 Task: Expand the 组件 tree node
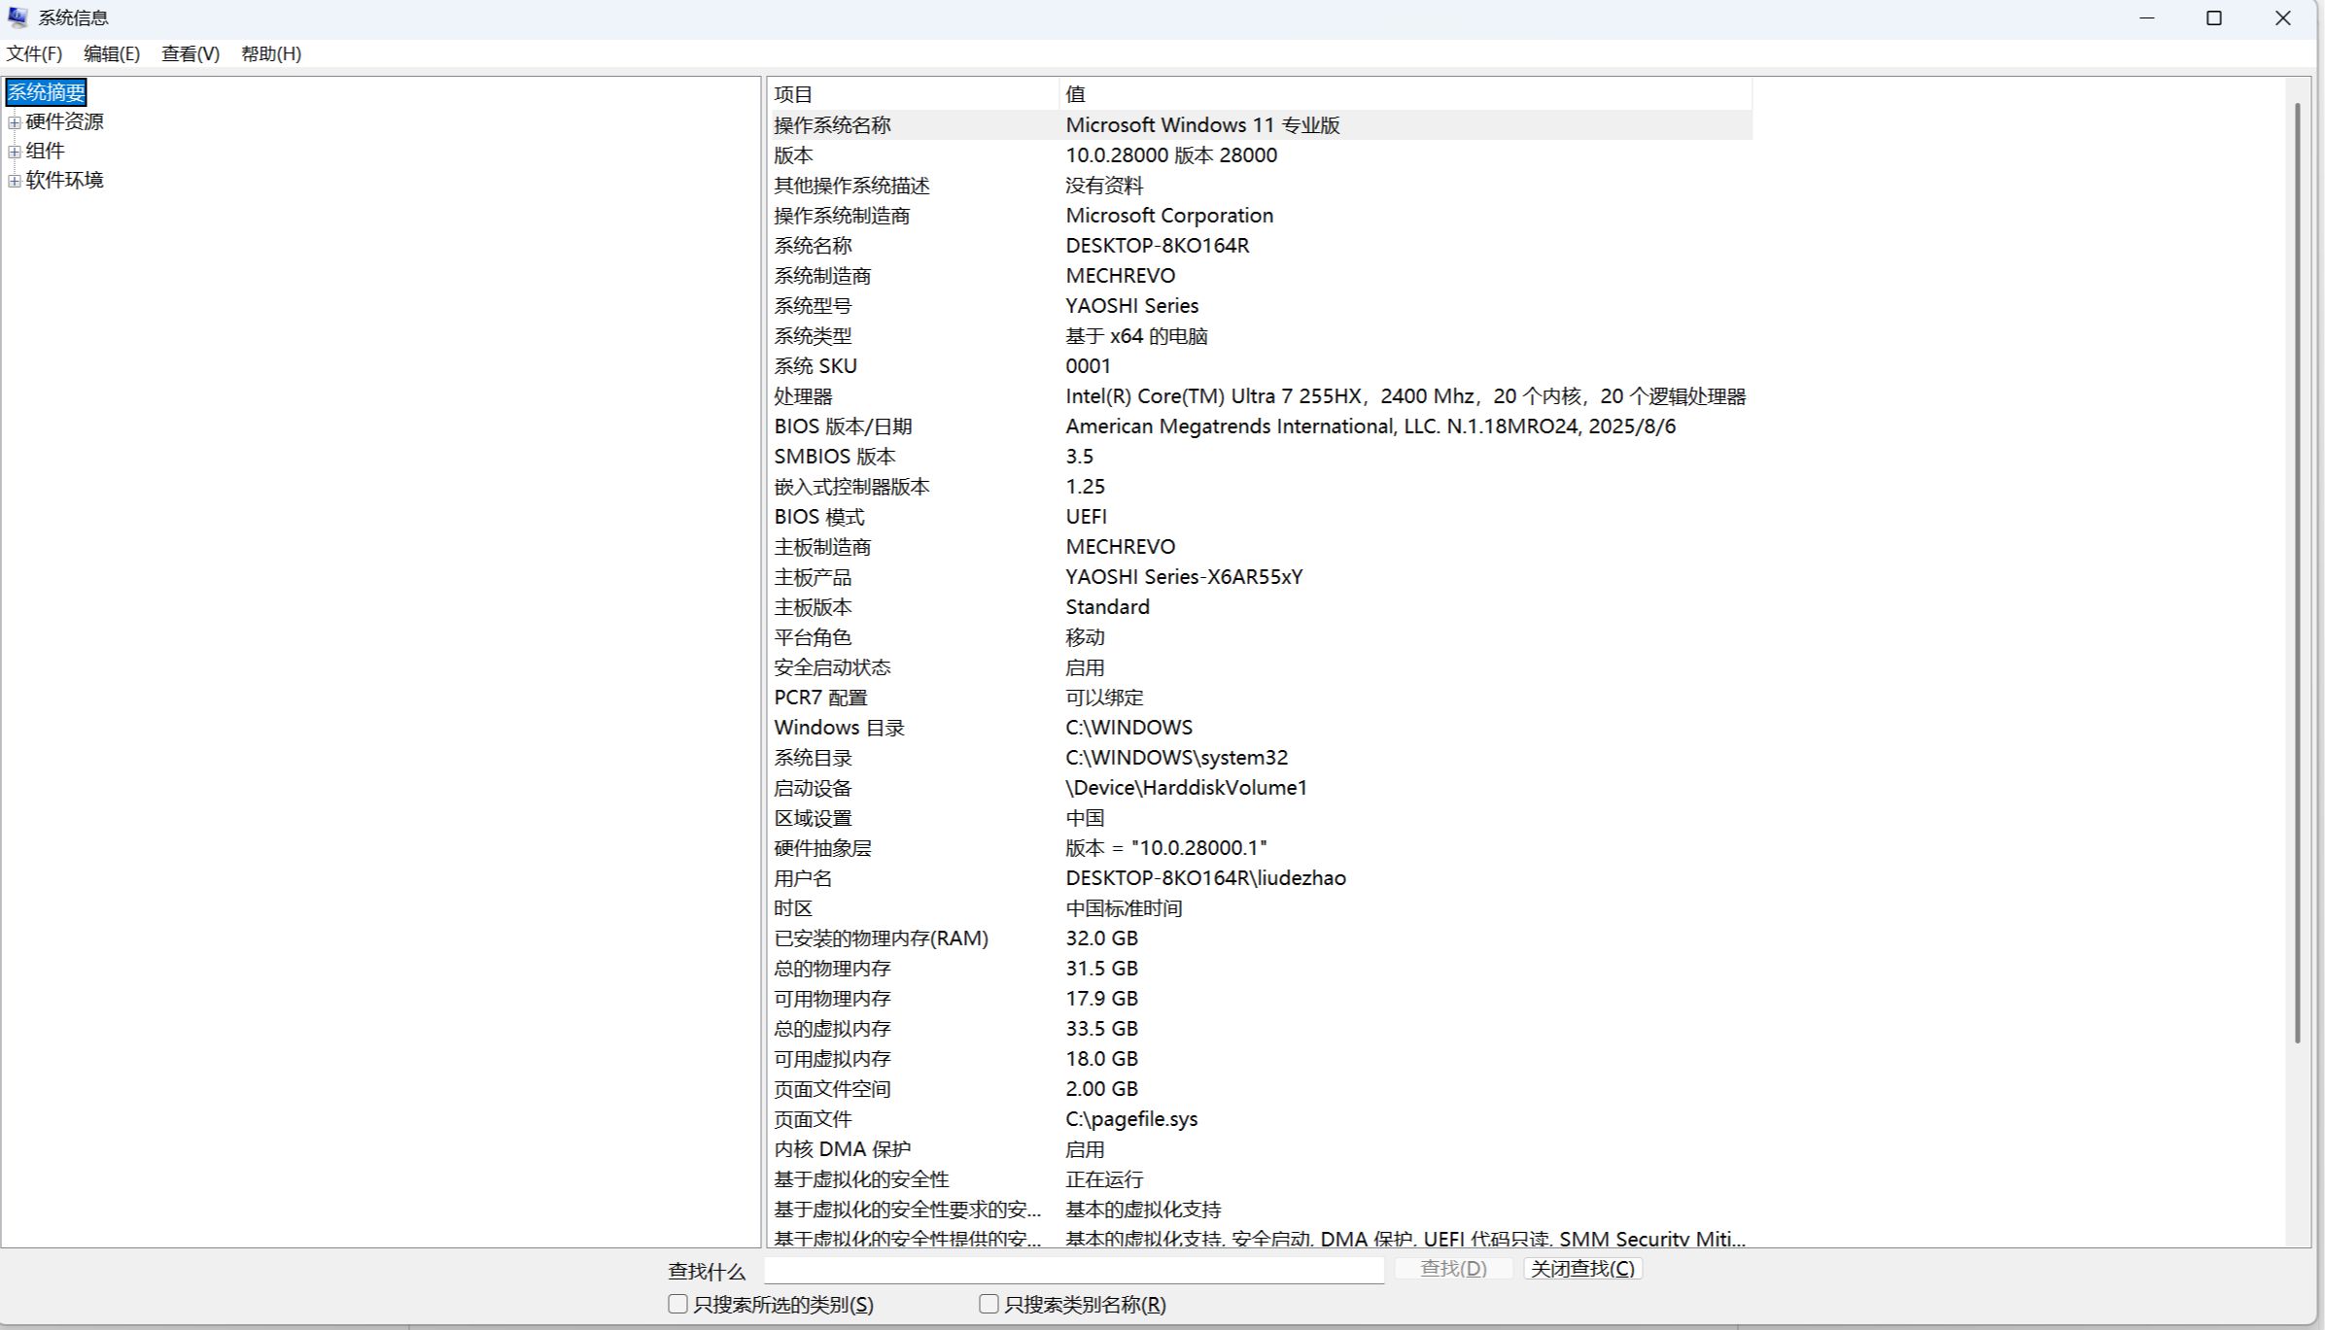coord(15,152)
